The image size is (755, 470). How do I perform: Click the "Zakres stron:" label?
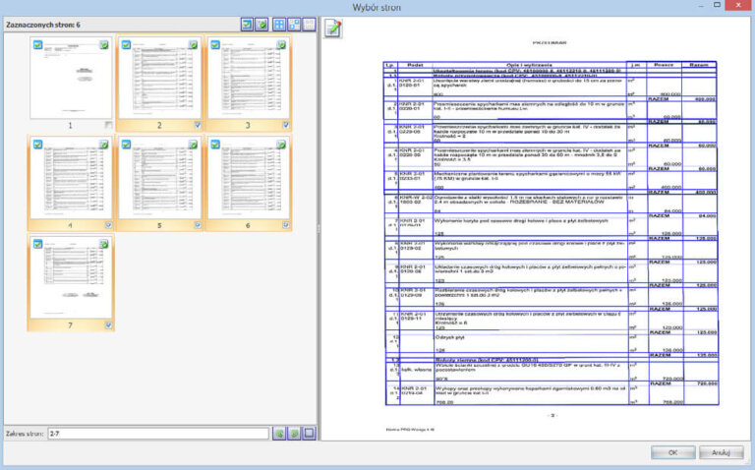point(25,434)
